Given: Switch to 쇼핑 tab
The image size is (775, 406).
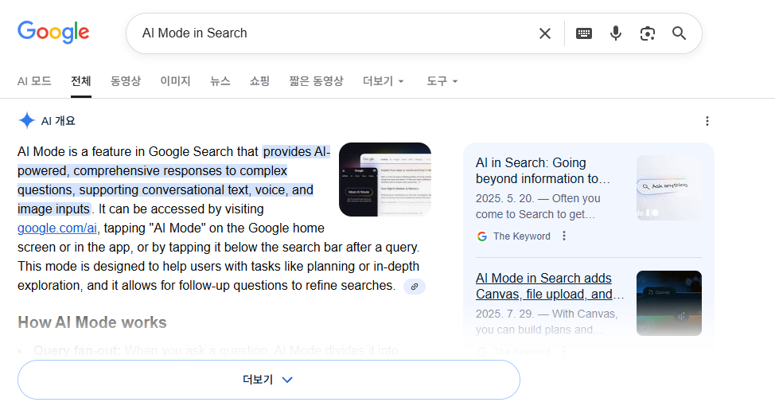Looking at the screenshot, I should pyautogui.click(x=259, y=81).
